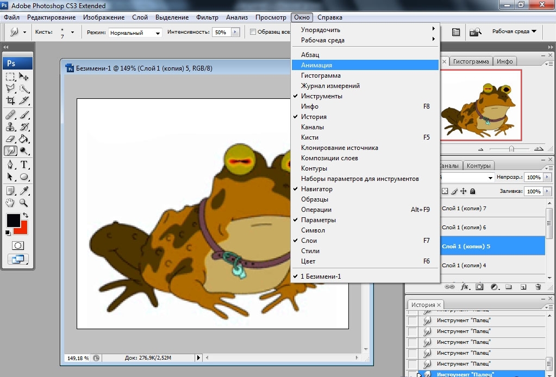Select the Brush tool
The image size is (556, 377).
(24, 115)
